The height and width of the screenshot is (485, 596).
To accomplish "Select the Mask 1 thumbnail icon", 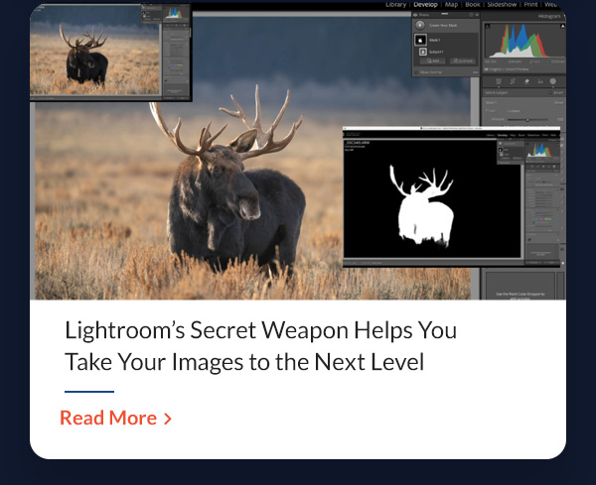I will pos(420,38).
